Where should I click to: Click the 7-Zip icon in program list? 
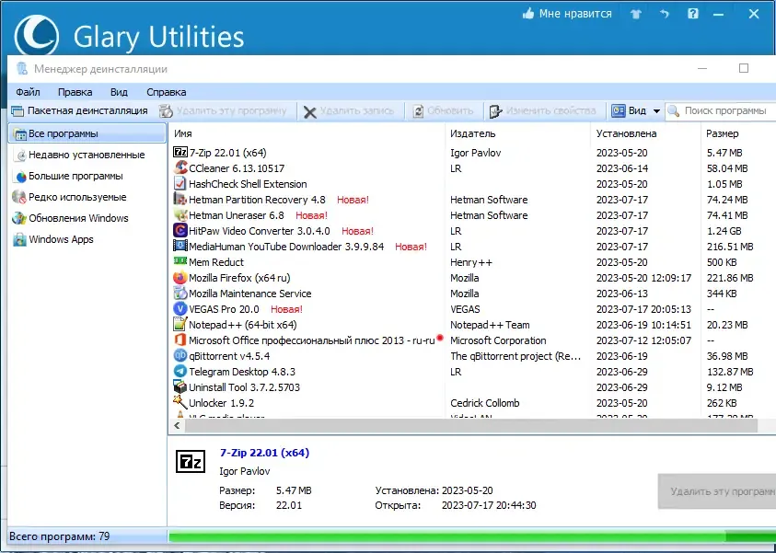[180, 153]
